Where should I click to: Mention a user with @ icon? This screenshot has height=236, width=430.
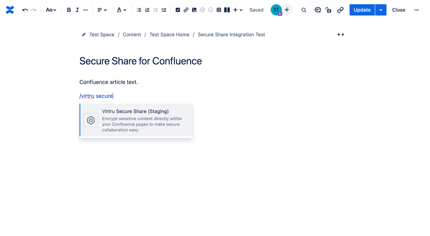[202, 10]
